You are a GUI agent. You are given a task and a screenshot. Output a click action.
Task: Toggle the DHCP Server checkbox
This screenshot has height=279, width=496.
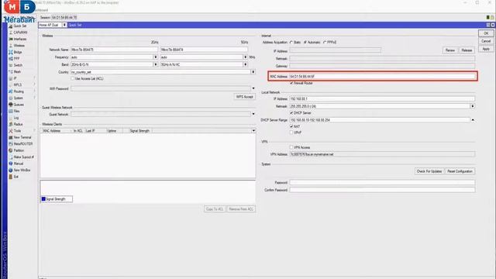[291, 113]
